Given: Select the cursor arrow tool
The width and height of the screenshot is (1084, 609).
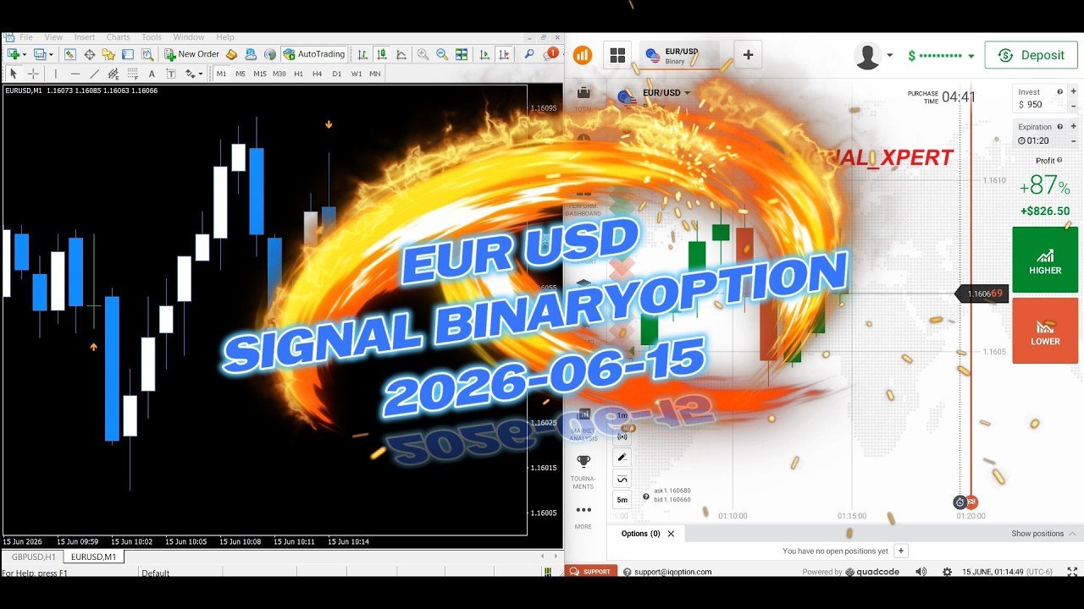Looking at the screenshot, I should pyautogui.click(x=14, y=74).
